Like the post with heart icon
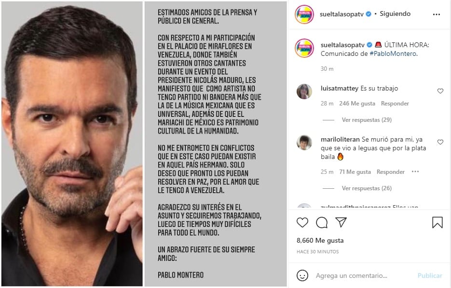 [302, 223]
